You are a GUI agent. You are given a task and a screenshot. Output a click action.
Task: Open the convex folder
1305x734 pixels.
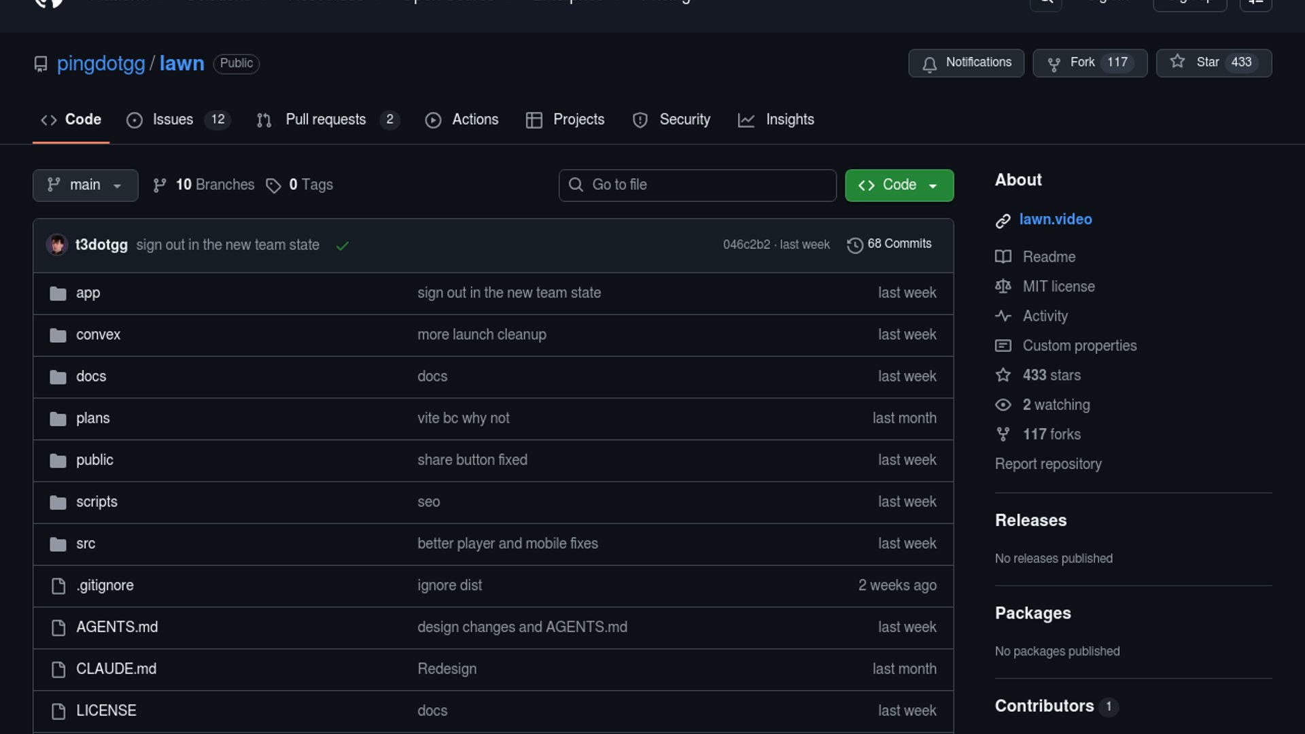pos(98,334)
